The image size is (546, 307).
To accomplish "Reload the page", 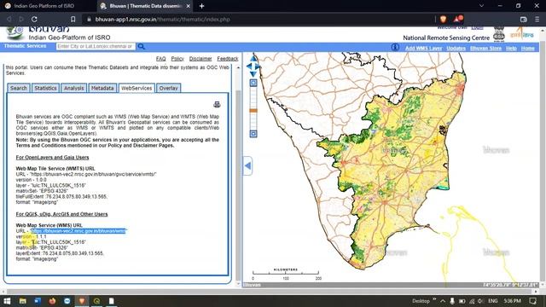I will coord(34,20).
